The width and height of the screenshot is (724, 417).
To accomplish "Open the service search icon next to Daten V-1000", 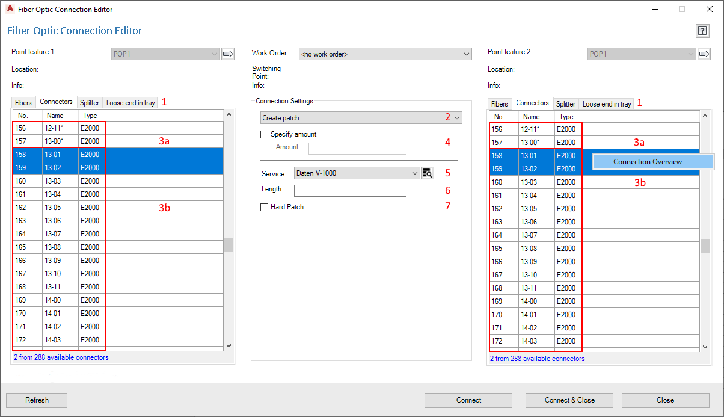I will pyautogui.click(x=428, y=173).
